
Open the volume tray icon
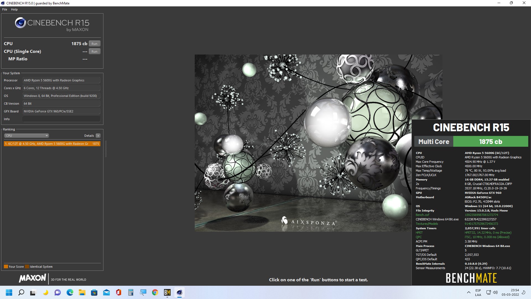tap(495, 292)
